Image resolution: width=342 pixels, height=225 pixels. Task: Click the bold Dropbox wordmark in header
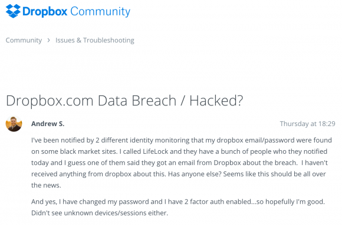coord(45,12)
